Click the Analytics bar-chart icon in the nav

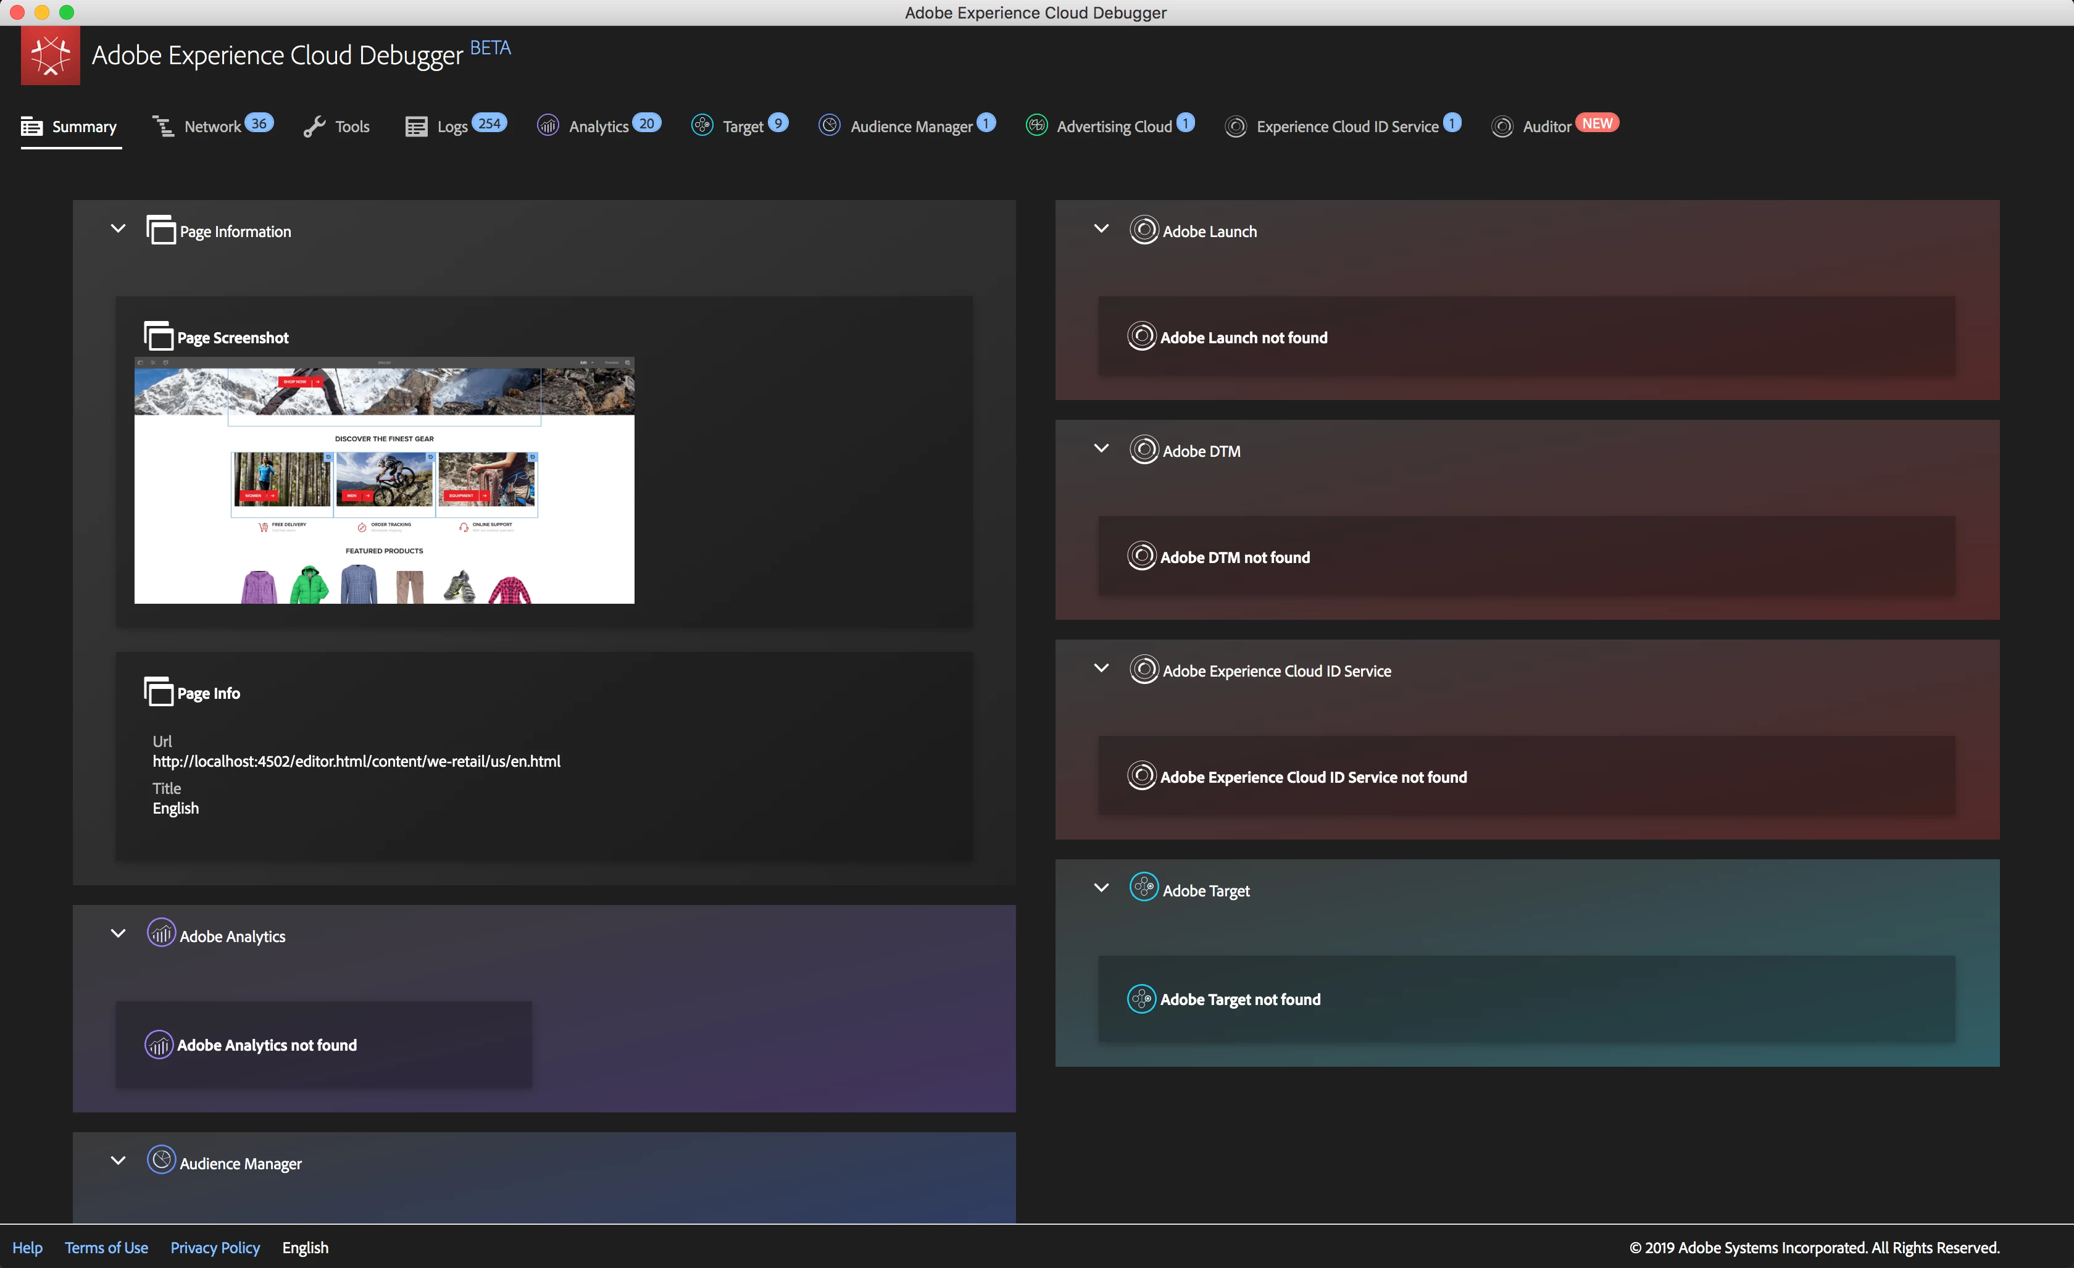548,125
